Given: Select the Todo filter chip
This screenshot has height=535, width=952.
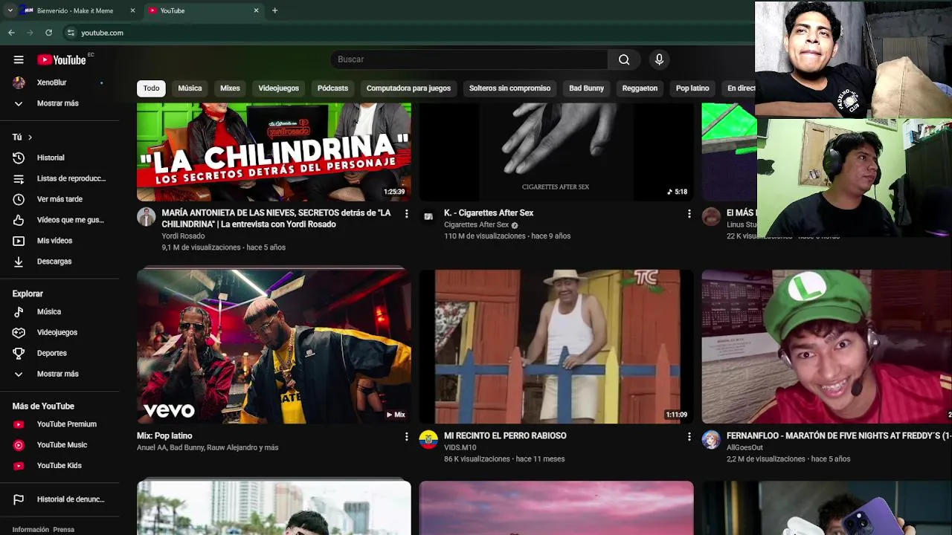Looking at the screenshot, I should coord(151,88).
